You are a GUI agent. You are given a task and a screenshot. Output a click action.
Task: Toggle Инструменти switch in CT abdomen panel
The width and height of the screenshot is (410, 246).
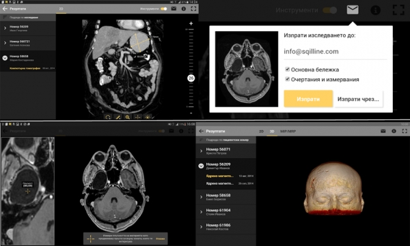tap(164, 9)
